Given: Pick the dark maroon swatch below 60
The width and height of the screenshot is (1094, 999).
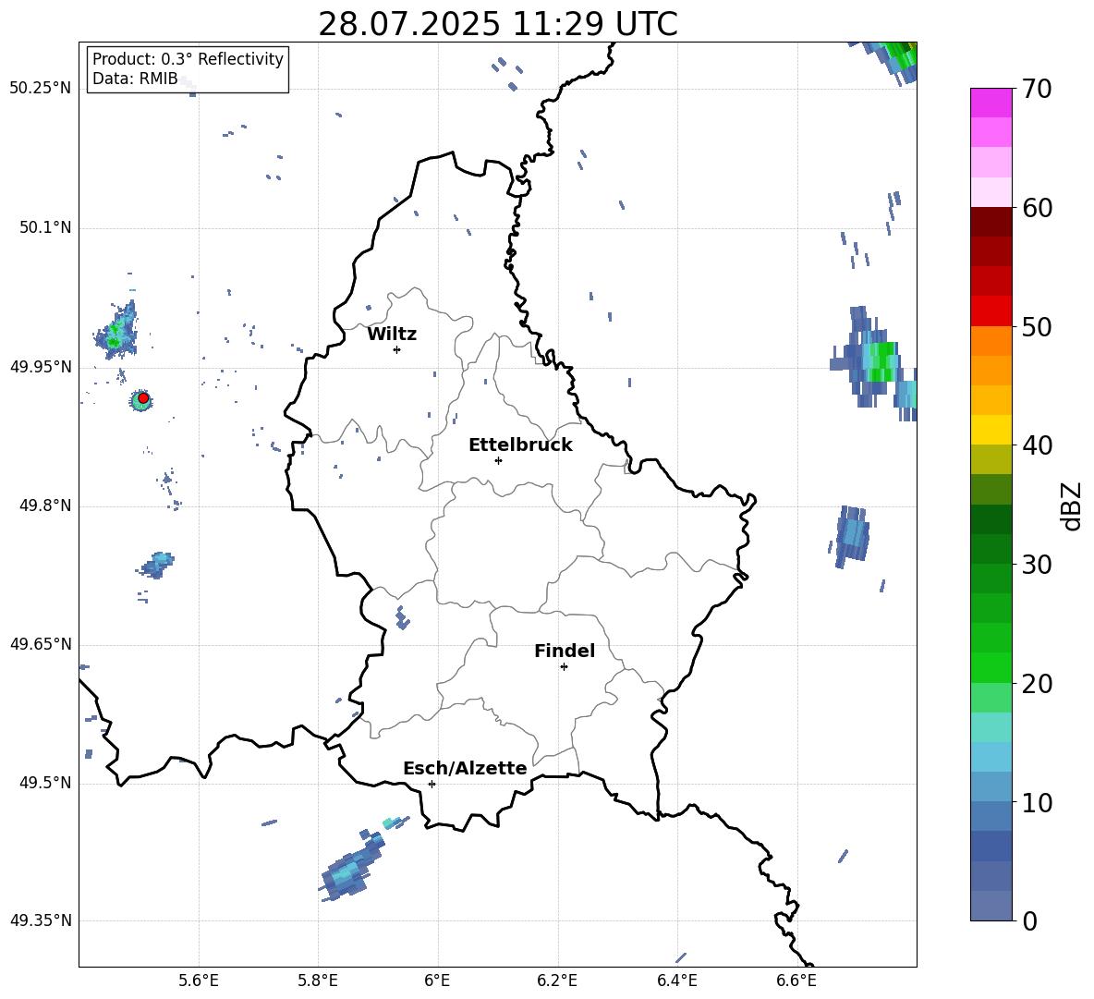Looking at the screenshot, I should point(991,222).
